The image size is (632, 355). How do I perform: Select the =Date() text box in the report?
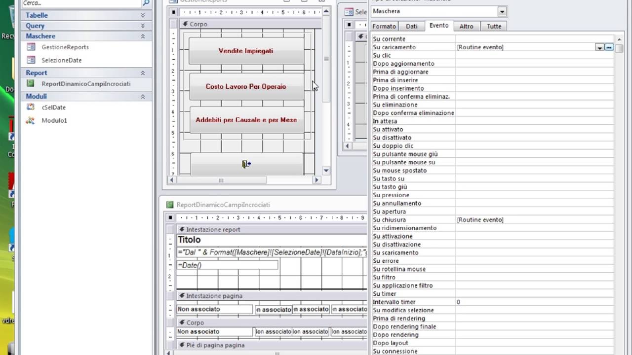pyautogui.click(x=227, y=265)
